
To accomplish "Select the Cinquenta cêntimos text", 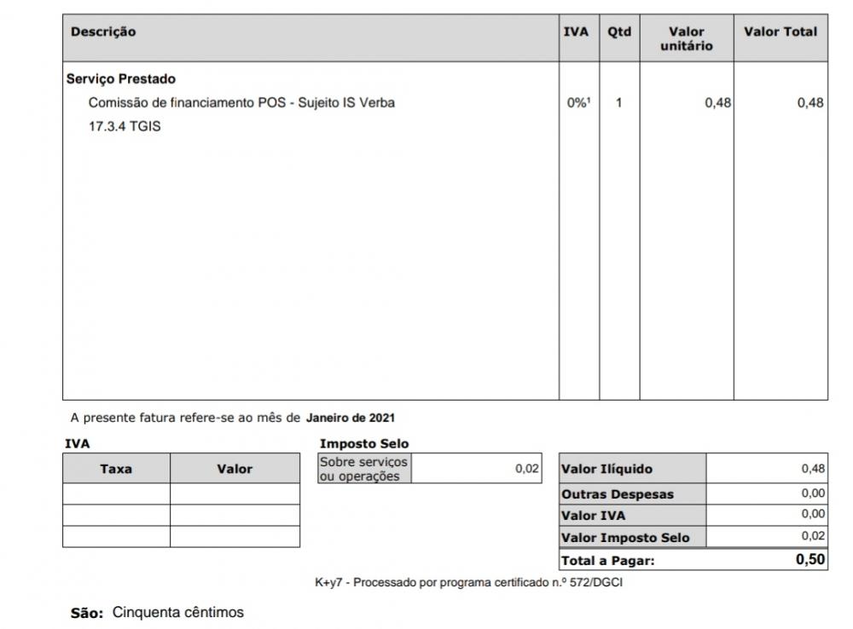I will (178, 613).
